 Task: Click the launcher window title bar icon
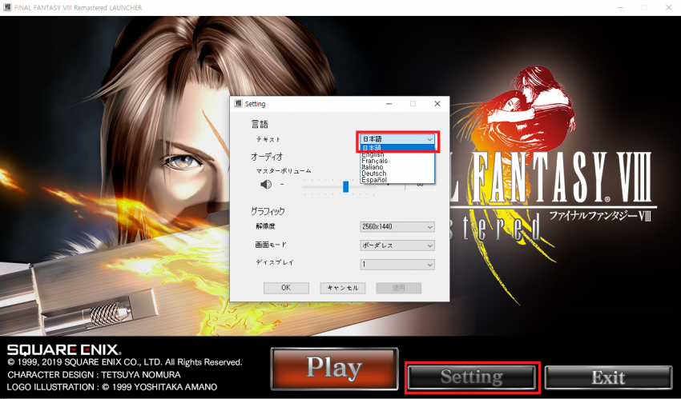7,7
